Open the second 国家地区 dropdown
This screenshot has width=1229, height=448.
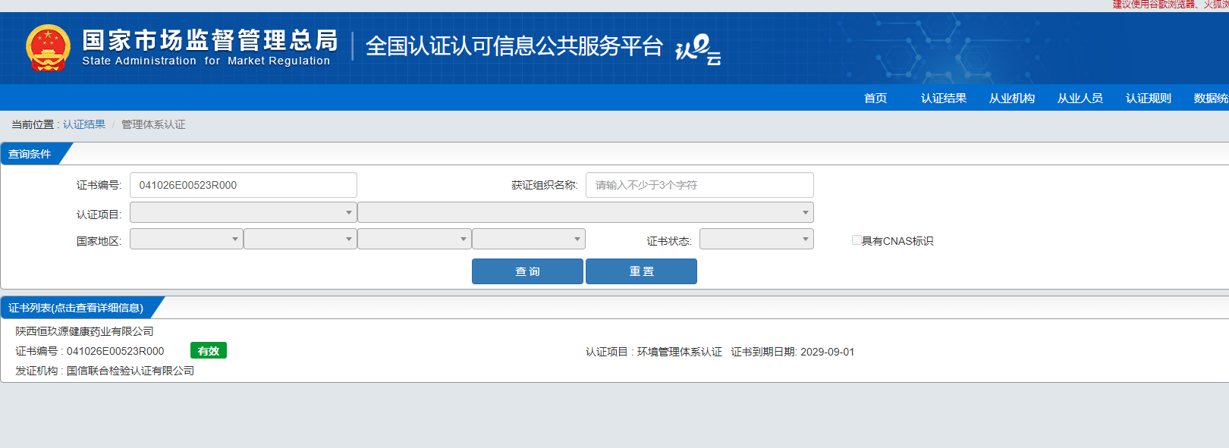tap(300, 239)
